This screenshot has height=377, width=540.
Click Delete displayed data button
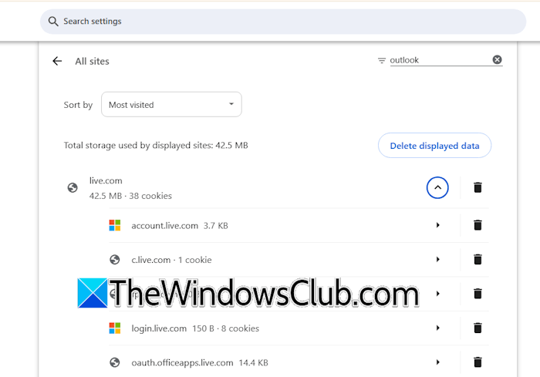pyautogui.click(x=434, y=145)
